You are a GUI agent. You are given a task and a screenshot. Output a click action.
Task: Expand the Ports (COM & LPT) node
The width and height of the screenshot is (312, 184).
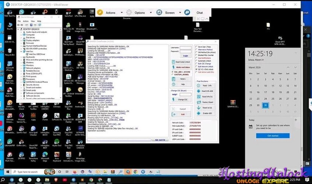[x=21, y=74]
